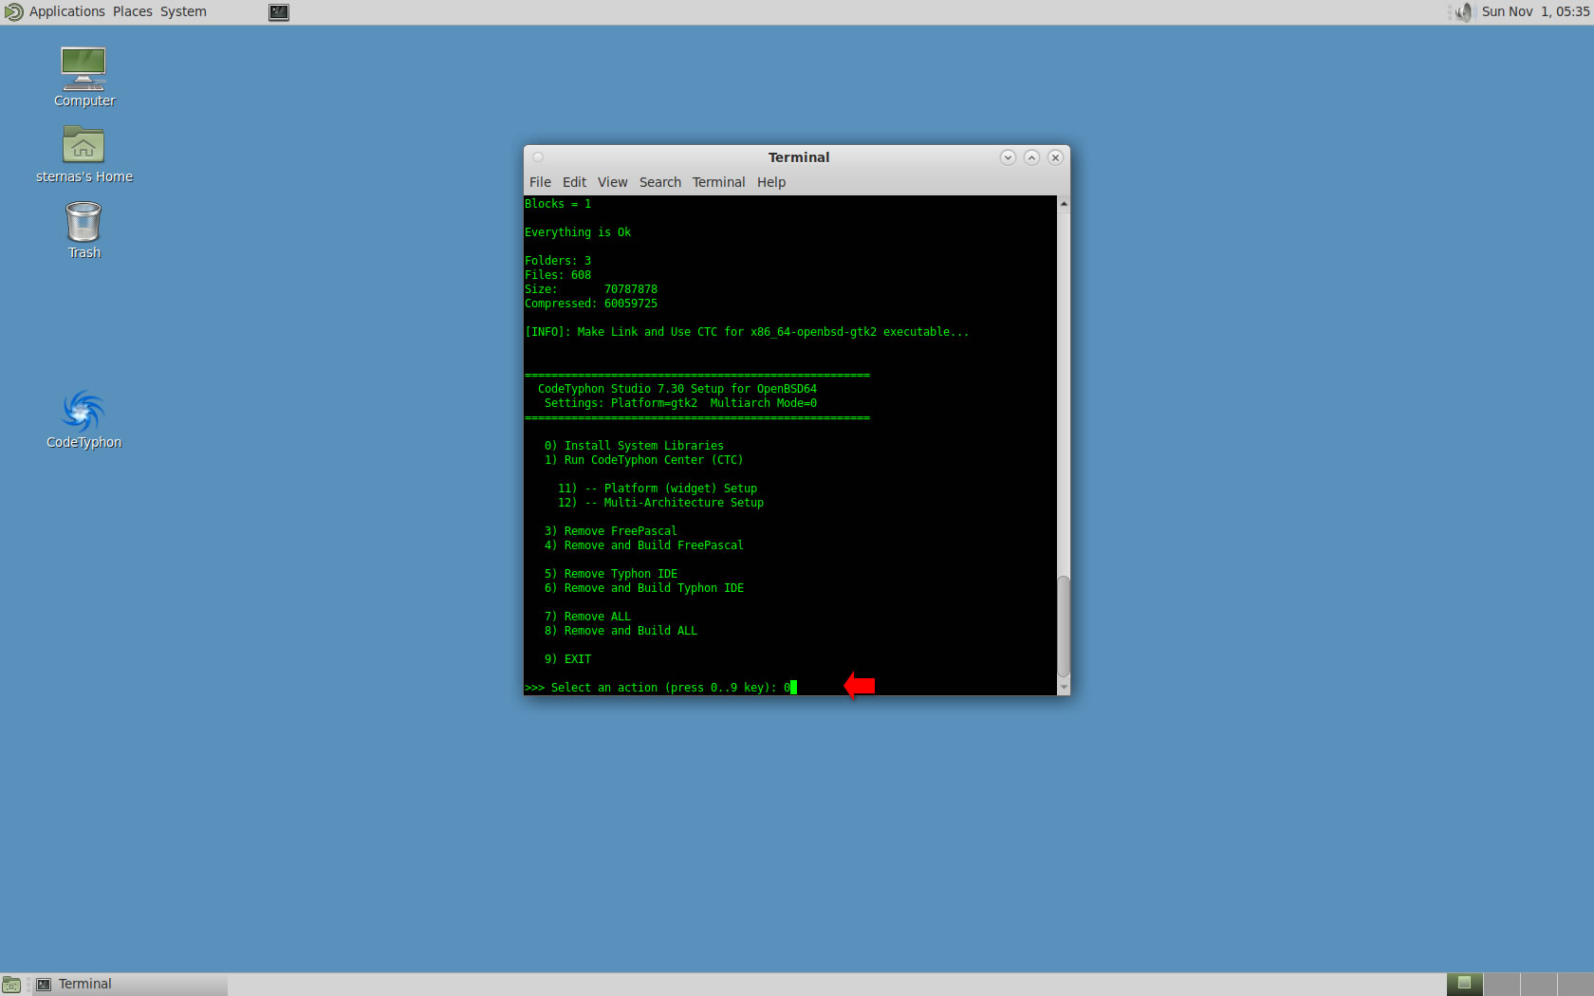Screen dimensions: 1594x996
Task: Click the terminal scrollbar down arrow
Action: click(1064, 687)
